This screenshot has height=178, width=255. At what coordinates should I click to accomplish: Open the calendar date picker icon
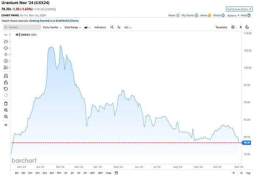coord(116,173)
